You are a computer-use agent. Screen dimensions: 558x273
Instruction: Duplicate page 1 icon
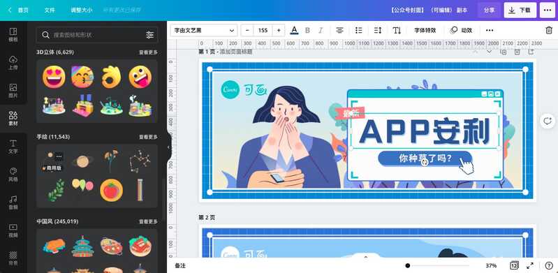(x=504, y=52)
